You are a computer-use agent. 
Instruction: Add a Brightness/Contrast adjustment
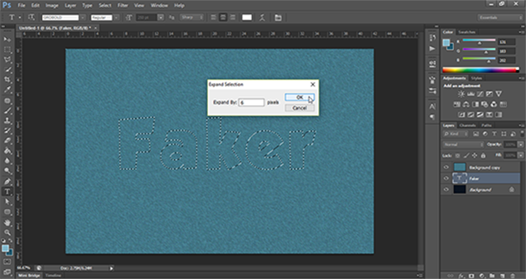coord(461,94)
